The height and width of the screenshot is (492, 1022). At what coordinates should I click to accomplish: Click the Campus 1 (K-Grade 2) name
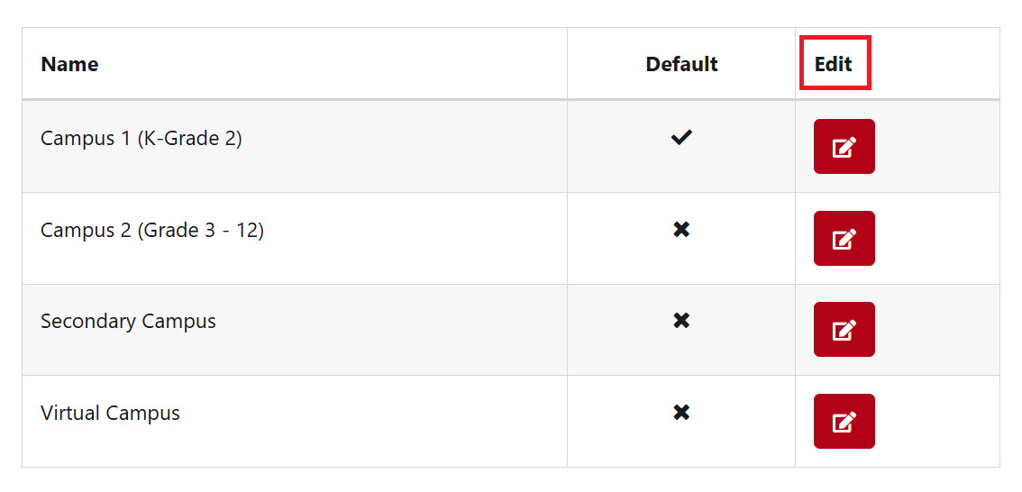[x=141, y=139]
